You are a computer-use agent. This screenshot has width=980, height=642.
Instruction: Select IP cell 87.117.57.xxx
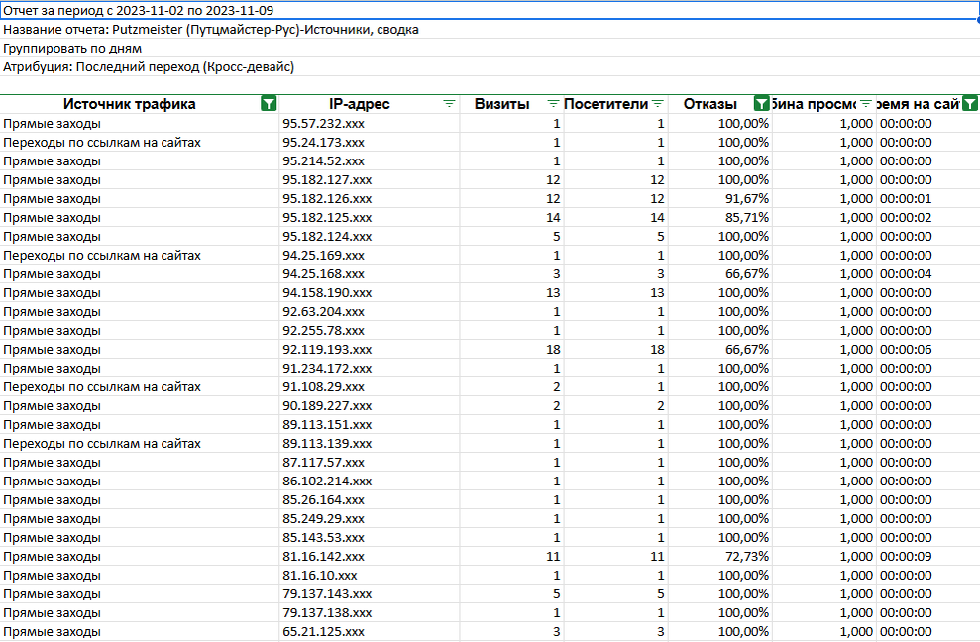click(370, 462)
